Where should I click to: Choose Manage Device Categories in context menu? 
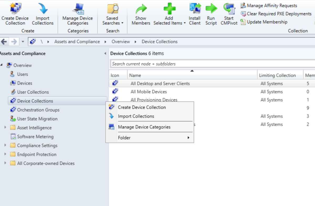point(150,127)
